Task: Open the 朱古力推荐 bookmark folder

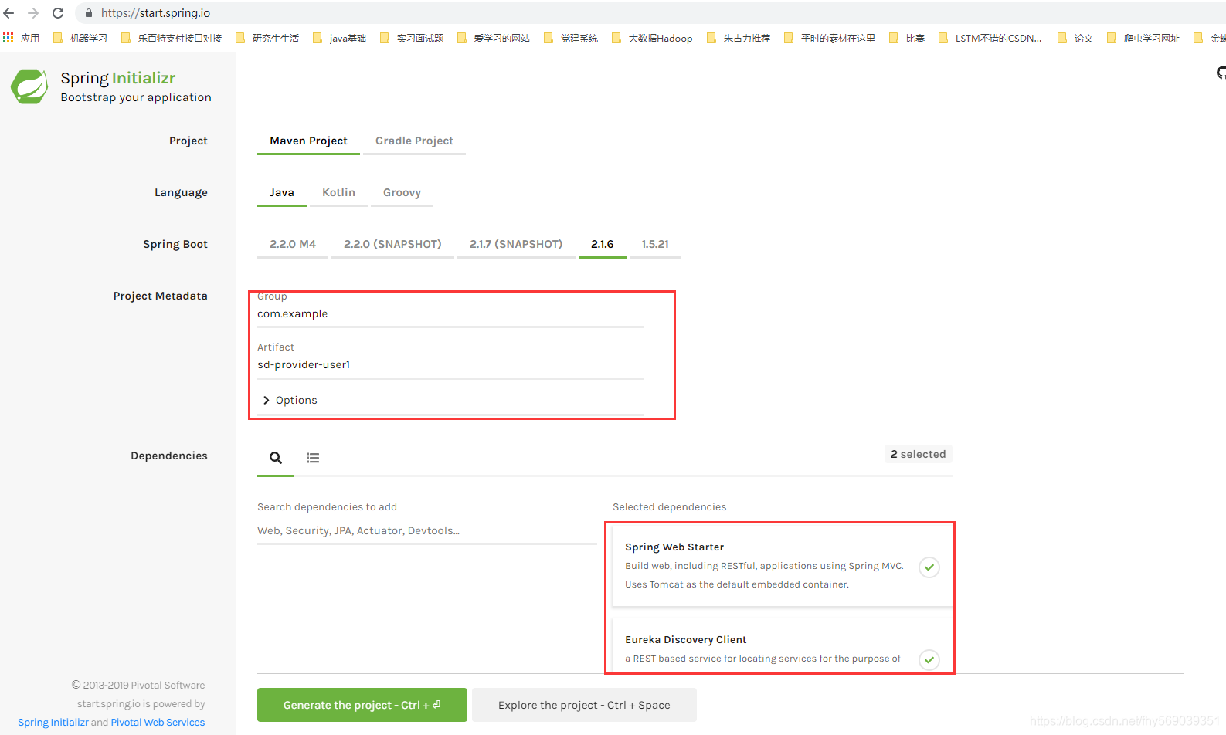Action: click(x=739, y=38)
